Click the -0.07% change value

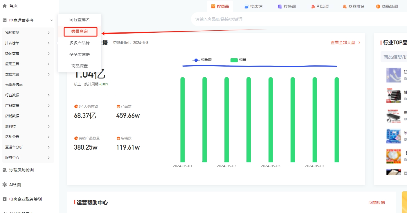click(x=104, y=84)
